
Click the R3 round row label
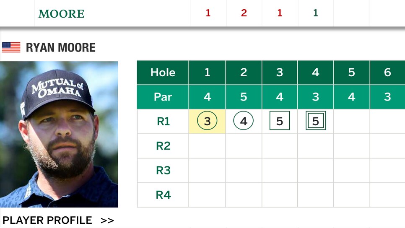163,171
